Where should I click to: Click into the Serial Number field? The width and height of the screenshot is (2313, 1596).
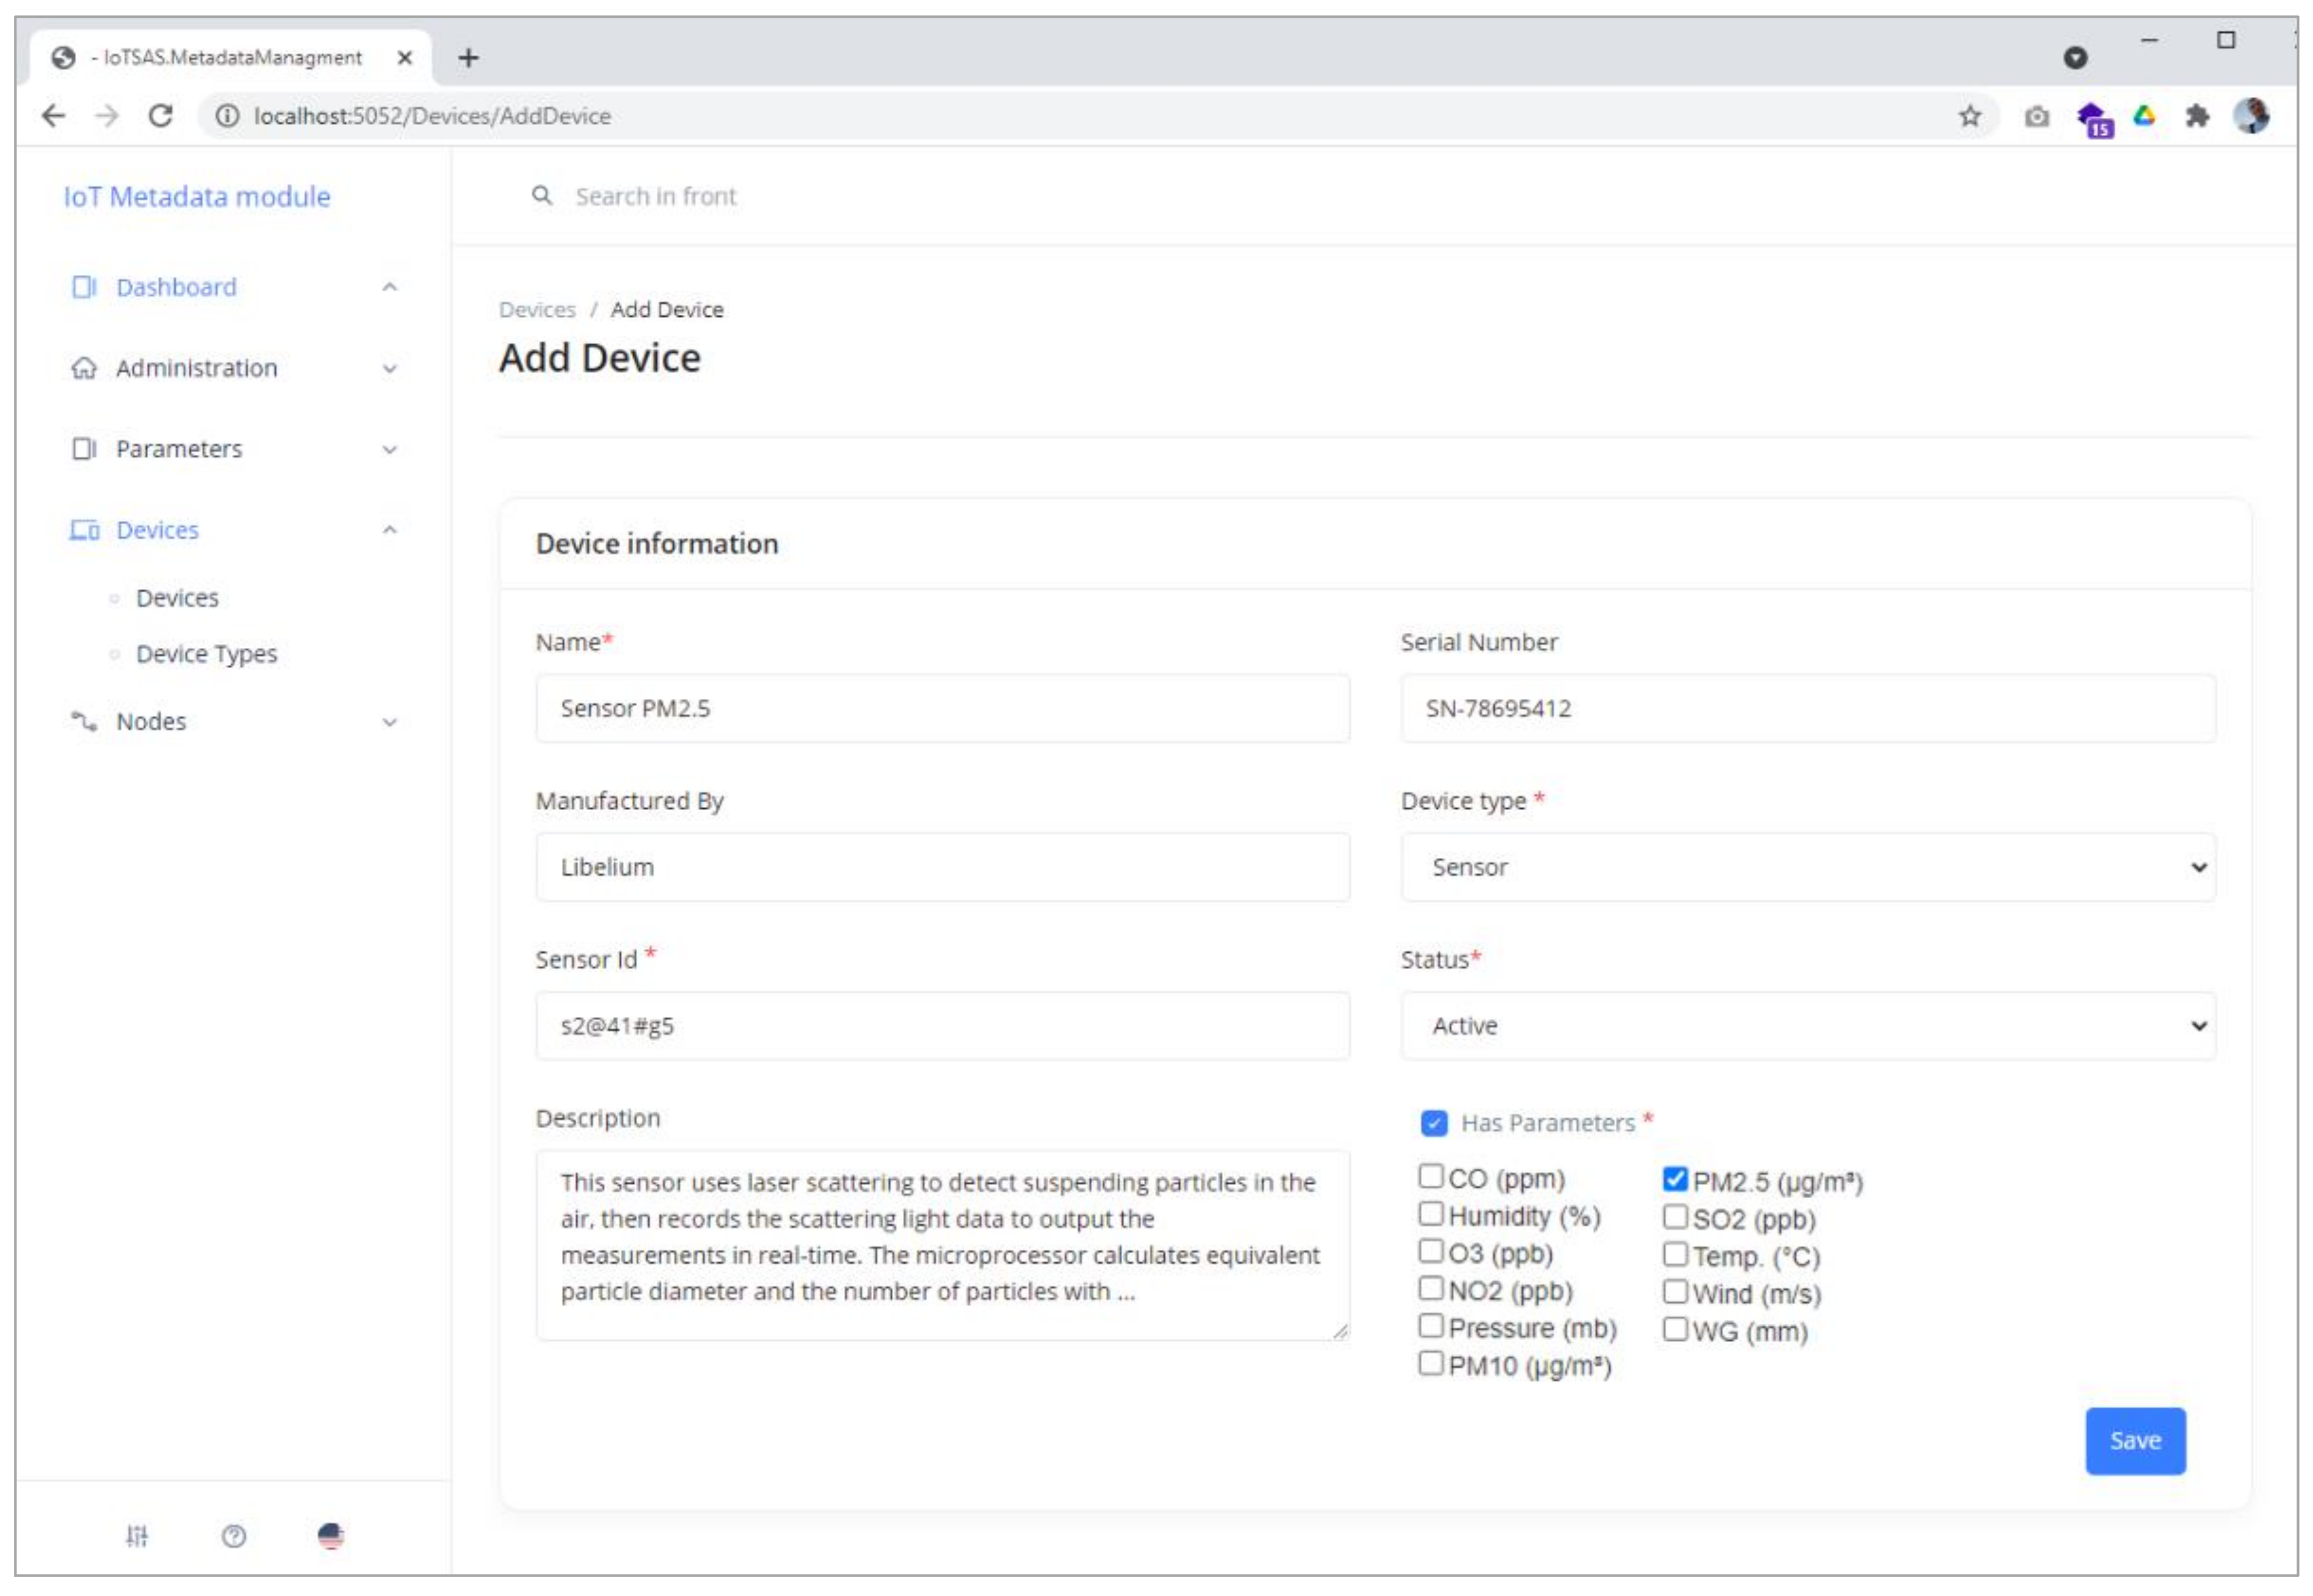1807,709
